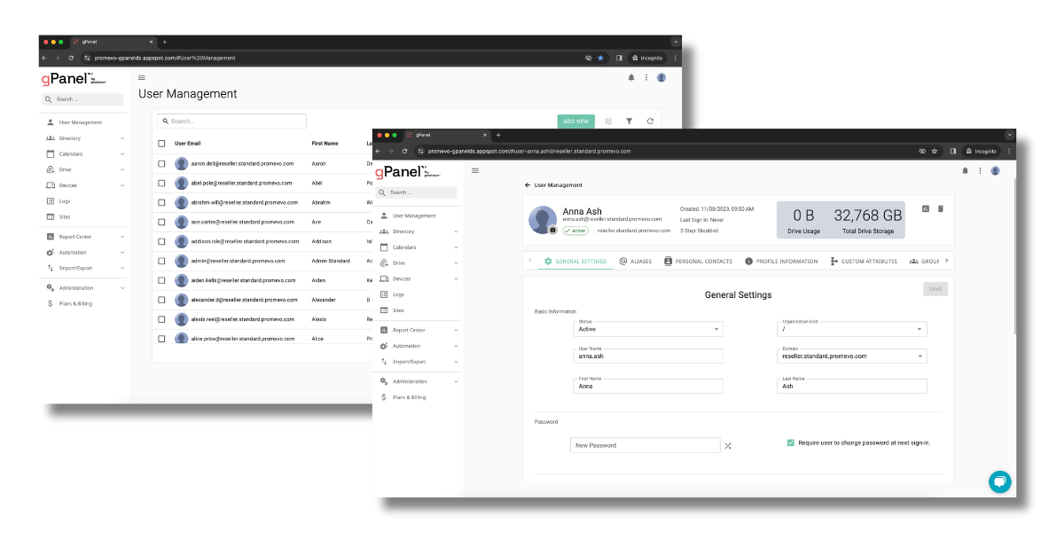Expand the Organization Unit dropdown
Viewport: 1064px width, 556px height.
[851, 329]
